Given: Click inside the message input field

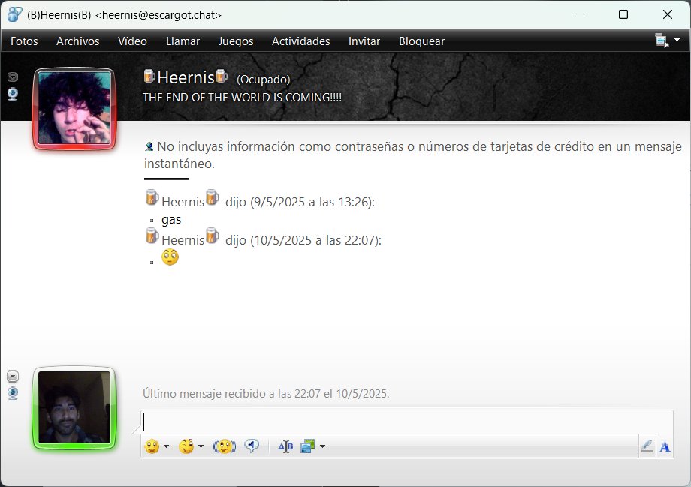Looking at the screenshot, I should (406, 420).
